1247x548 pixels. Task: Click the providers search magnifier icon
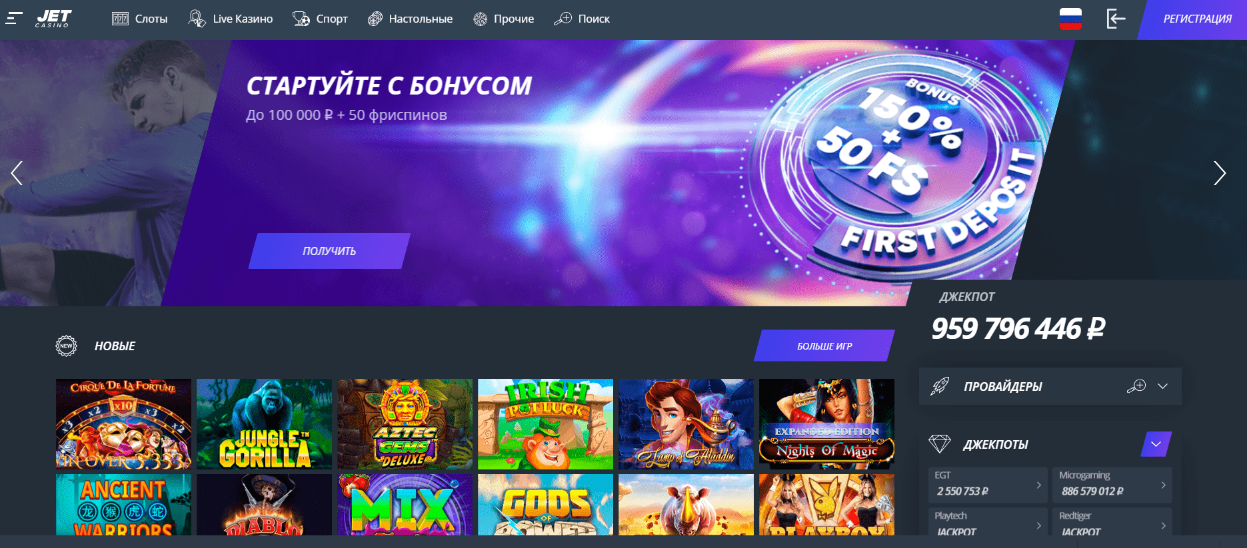click(1136, 386)
